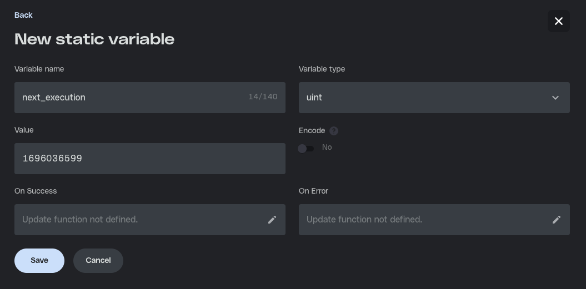Enable the Encode toggle switch
The height and width of the screenshot is (289, 586).
point(306,148)
